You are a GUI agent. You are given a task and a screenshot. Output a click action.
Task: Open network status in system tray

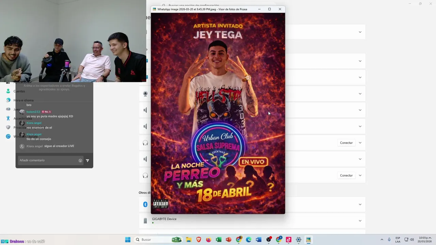406,240
